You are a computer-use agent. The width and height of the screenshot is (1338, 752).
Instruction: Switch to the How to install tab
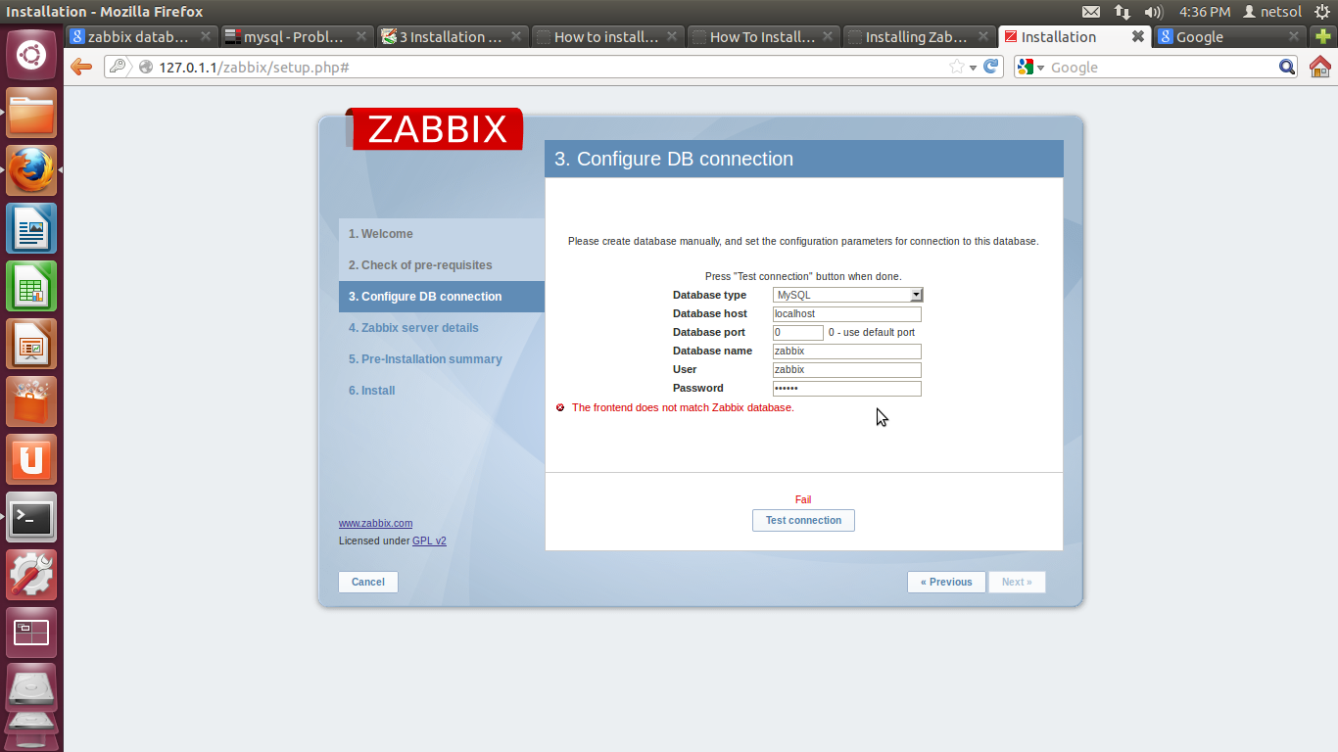tap(608, 36)
